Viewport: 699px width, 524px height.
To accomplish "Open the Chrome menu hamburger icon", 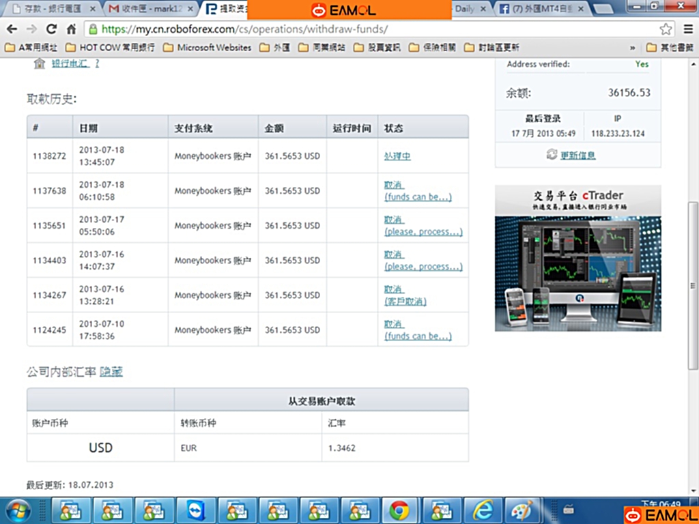I will click(x=686, y=29).
